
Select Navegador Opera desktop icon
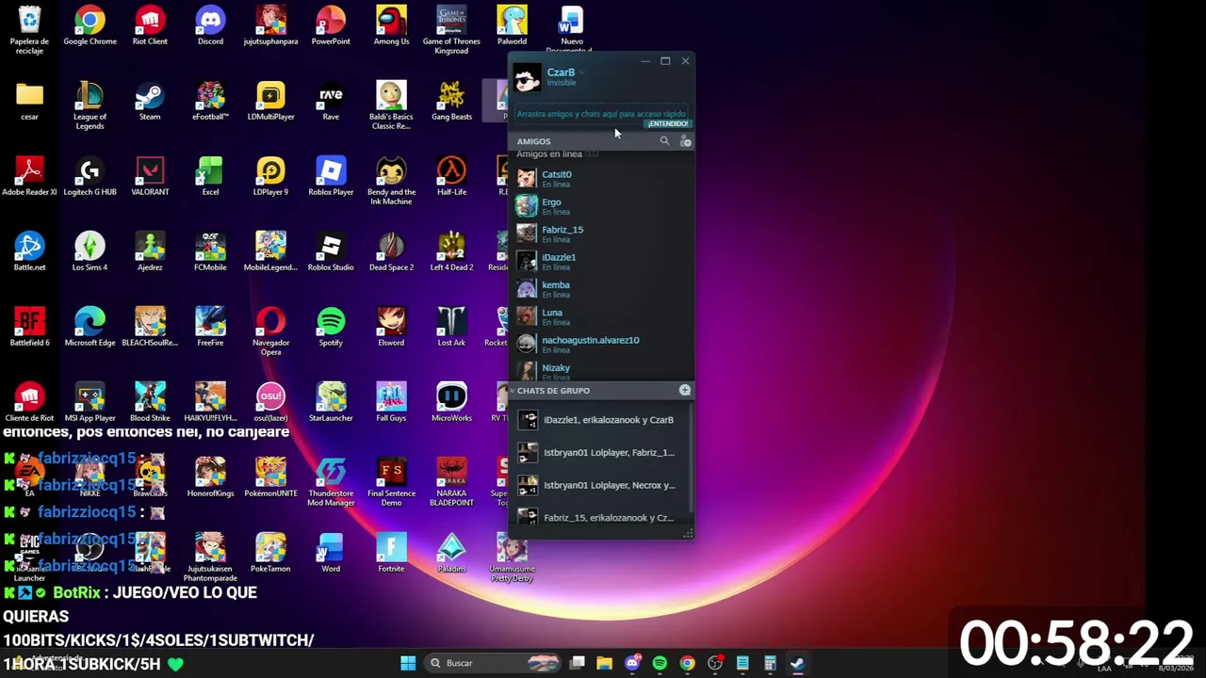270,332
